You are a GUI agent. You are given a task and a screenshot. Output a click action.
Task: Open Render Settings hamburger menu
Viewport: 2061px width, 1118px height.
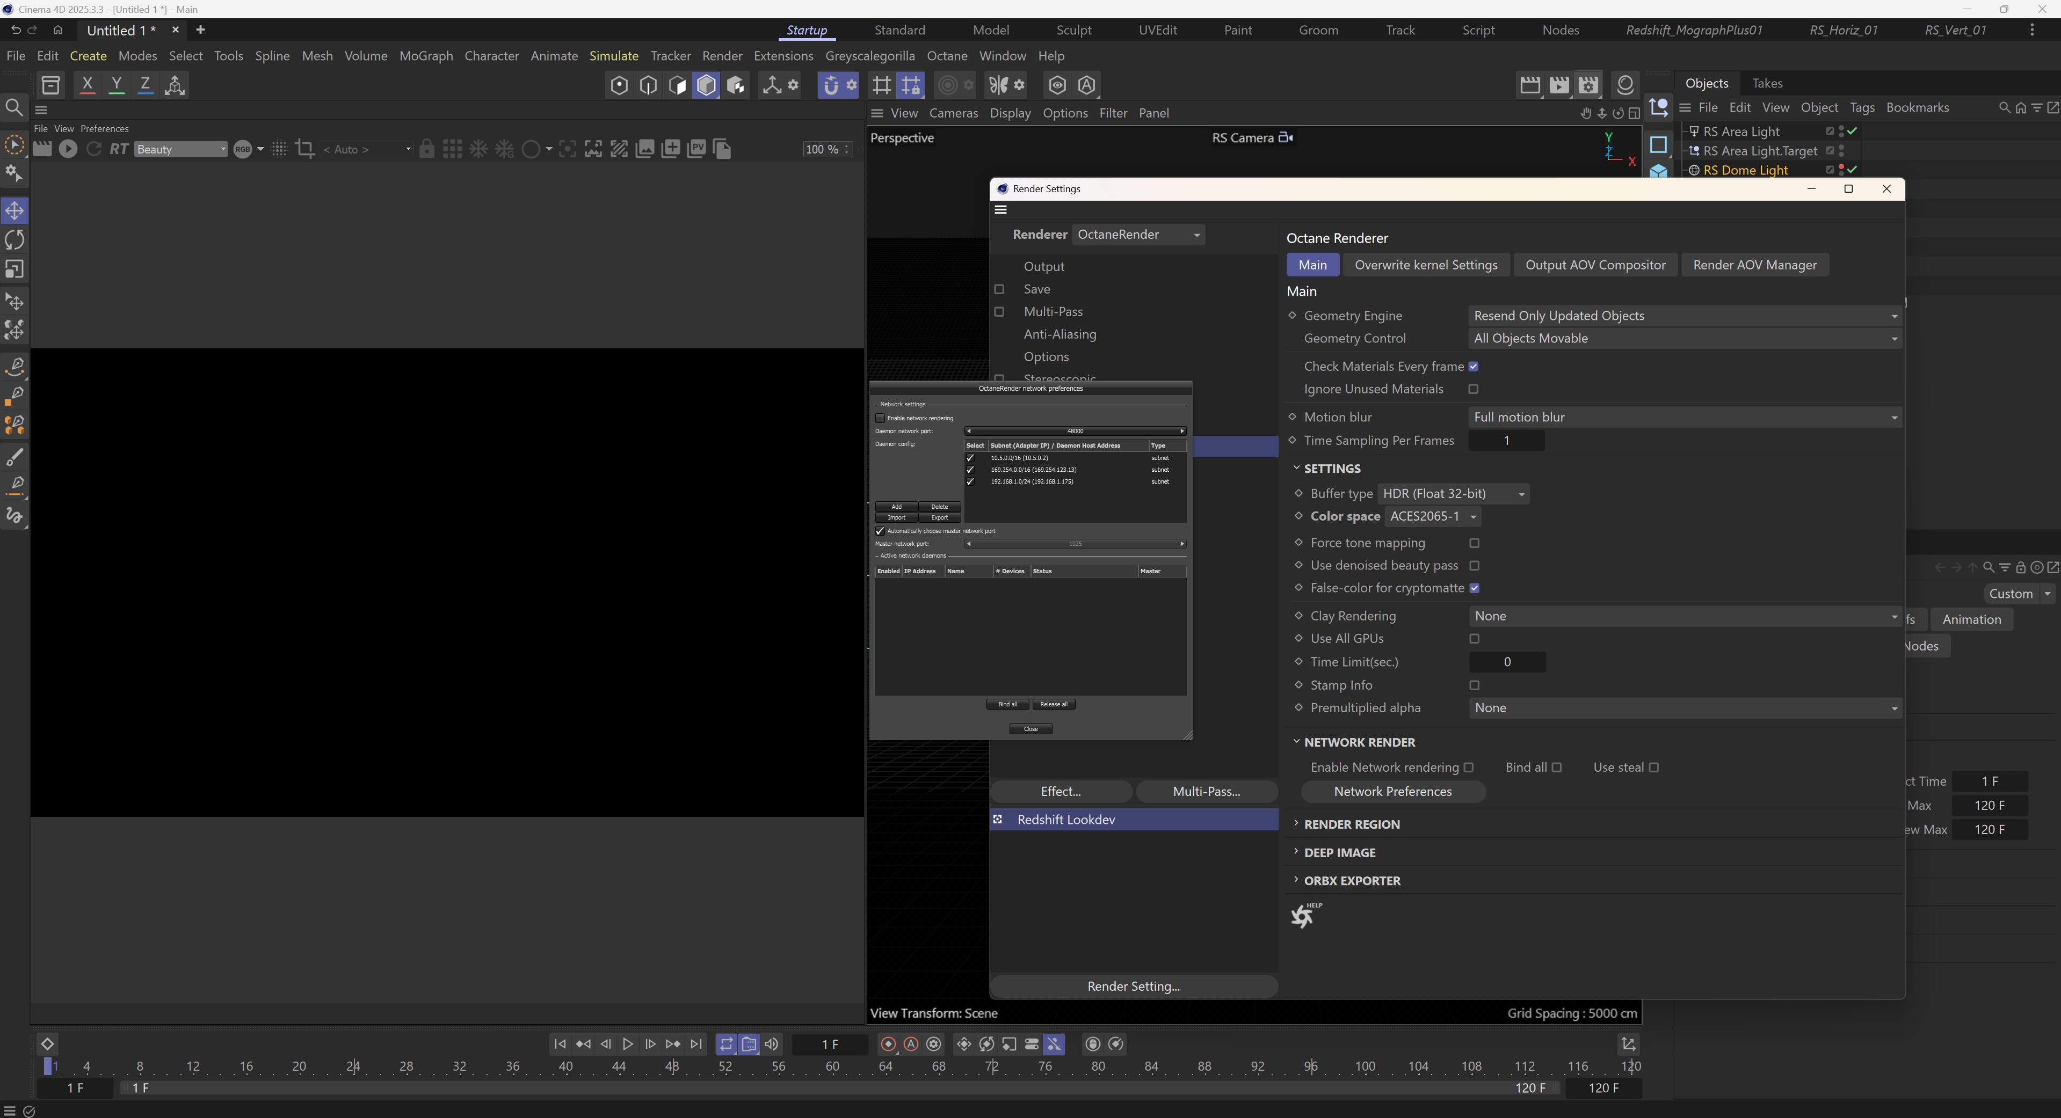point(1001,209)
